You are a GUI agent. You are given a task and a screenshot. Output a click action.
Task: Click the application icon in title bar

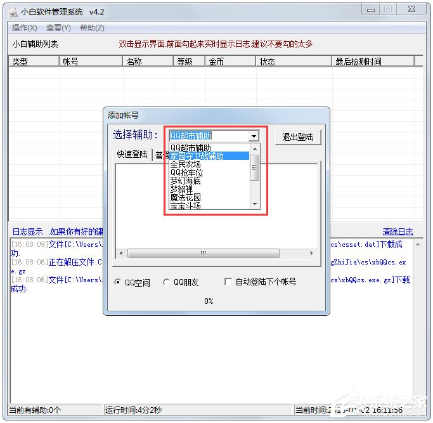pyautogui.click(x=13, y=12)
